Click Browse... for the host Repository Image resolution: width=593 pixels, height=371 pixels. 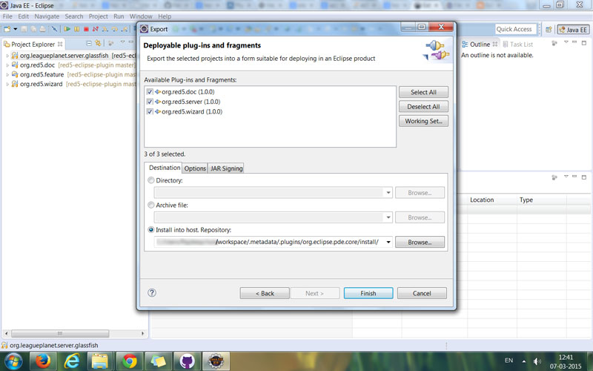coord(420,243)
